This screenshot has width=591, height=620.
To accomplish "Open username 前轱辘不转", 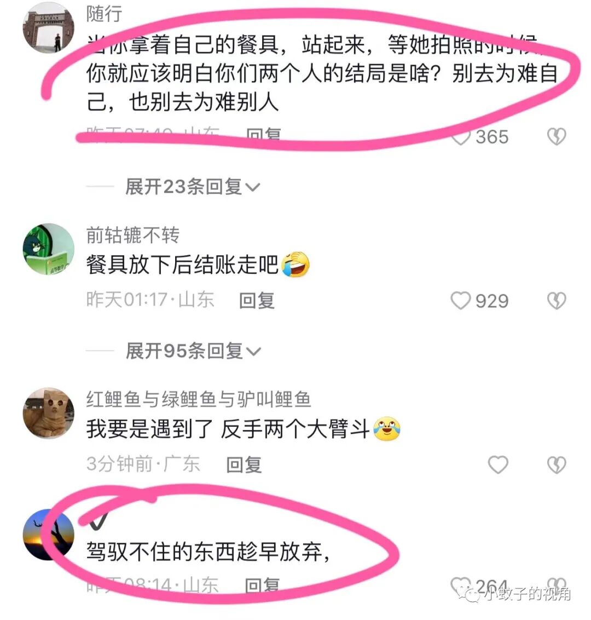I will 133,235.
